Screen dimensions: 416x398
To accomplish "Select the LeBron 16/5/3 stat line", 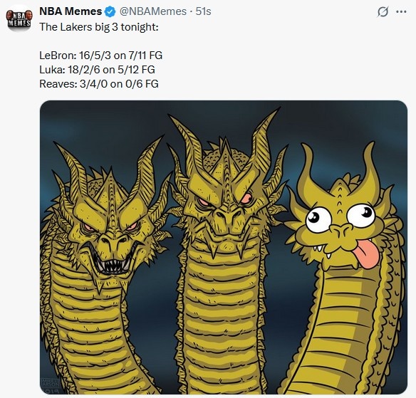I will 101,56.
